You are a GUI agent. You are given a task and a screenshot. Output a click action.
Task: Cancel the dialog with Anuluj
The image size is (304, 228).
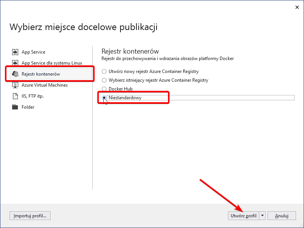(x=282, y=216)
